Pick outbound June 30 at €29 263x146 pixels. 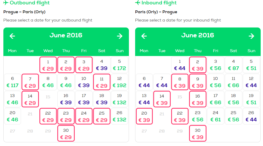(66, 133)
